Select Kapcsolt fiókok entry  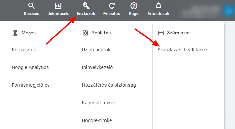[99, 103]
